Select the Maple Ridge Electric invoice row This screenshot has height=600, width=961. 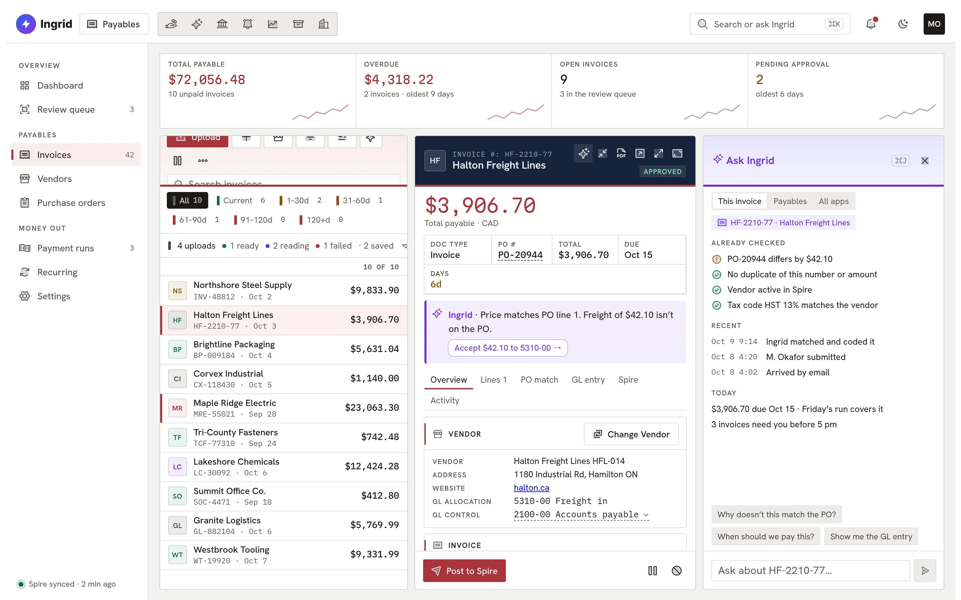pyautogui.click(x=284, y=408)
